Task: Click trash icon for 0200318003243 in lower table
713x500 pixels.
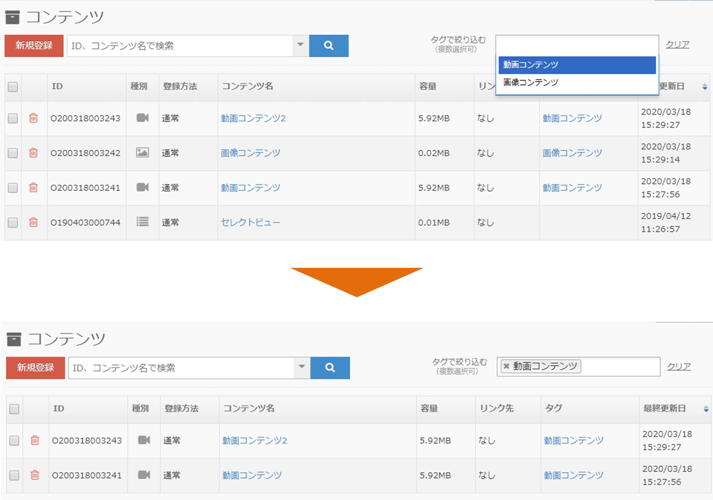Action: [35, 440]
